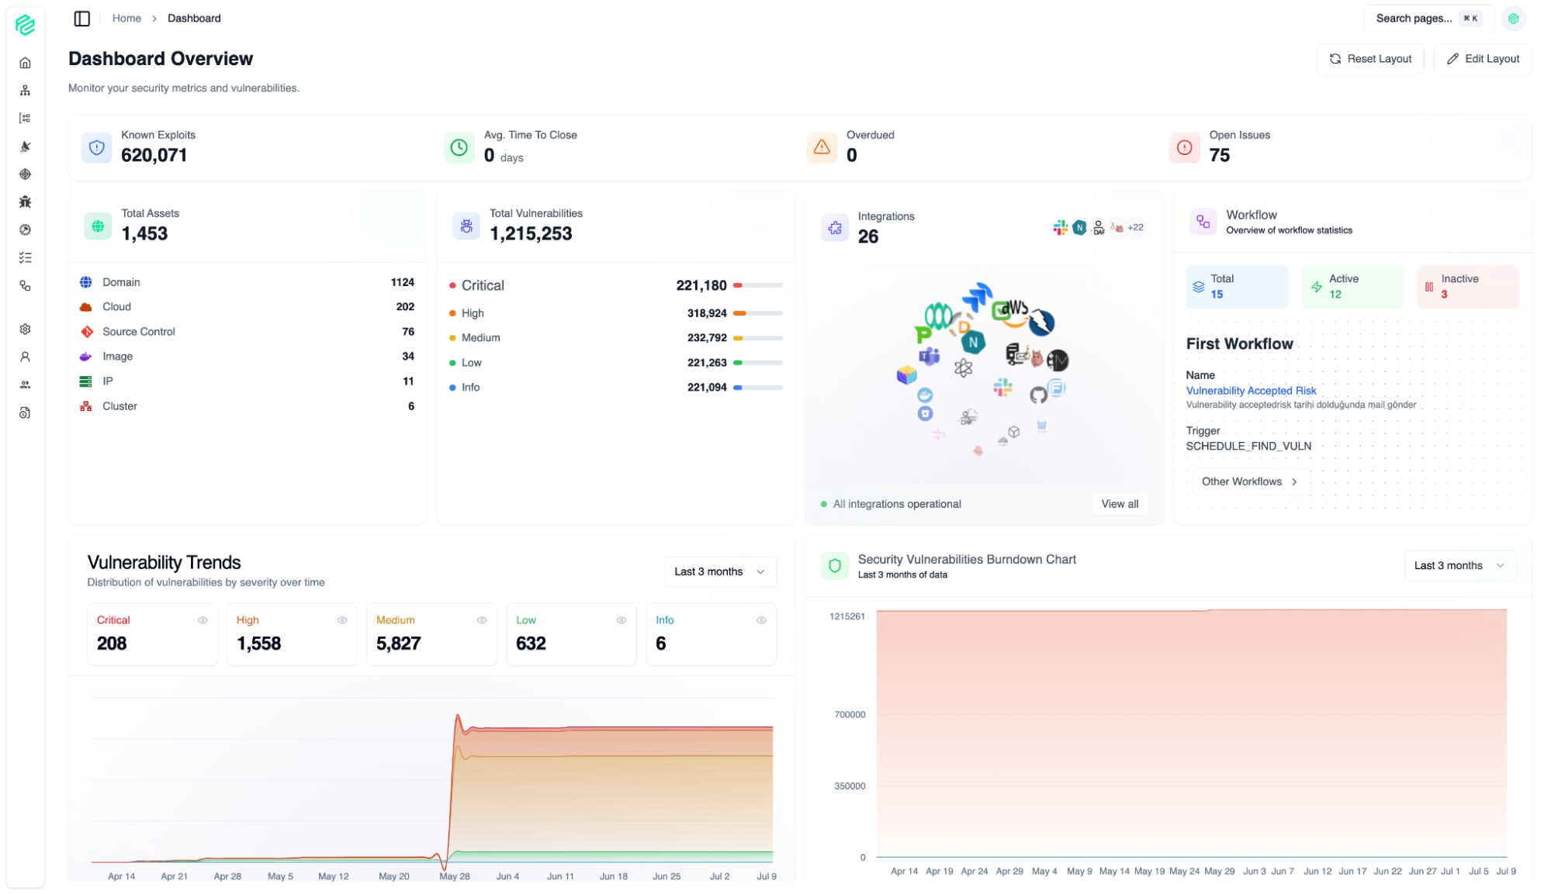The width and height of the screenshot is (1551, 894).
Task: Open Vulnerability Trends Last 3 months dropdown
Action: 719,571
